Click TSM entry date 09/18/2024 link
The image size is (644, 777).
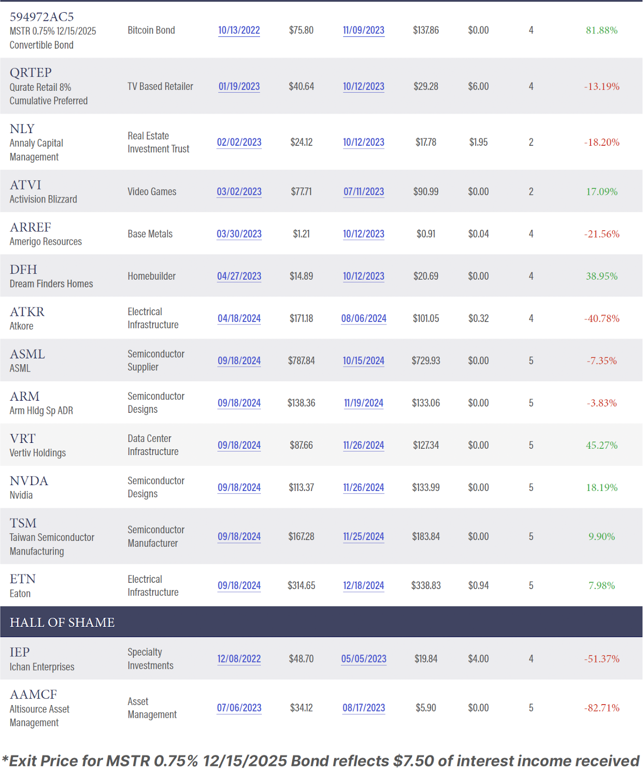(x=239, y=537)
